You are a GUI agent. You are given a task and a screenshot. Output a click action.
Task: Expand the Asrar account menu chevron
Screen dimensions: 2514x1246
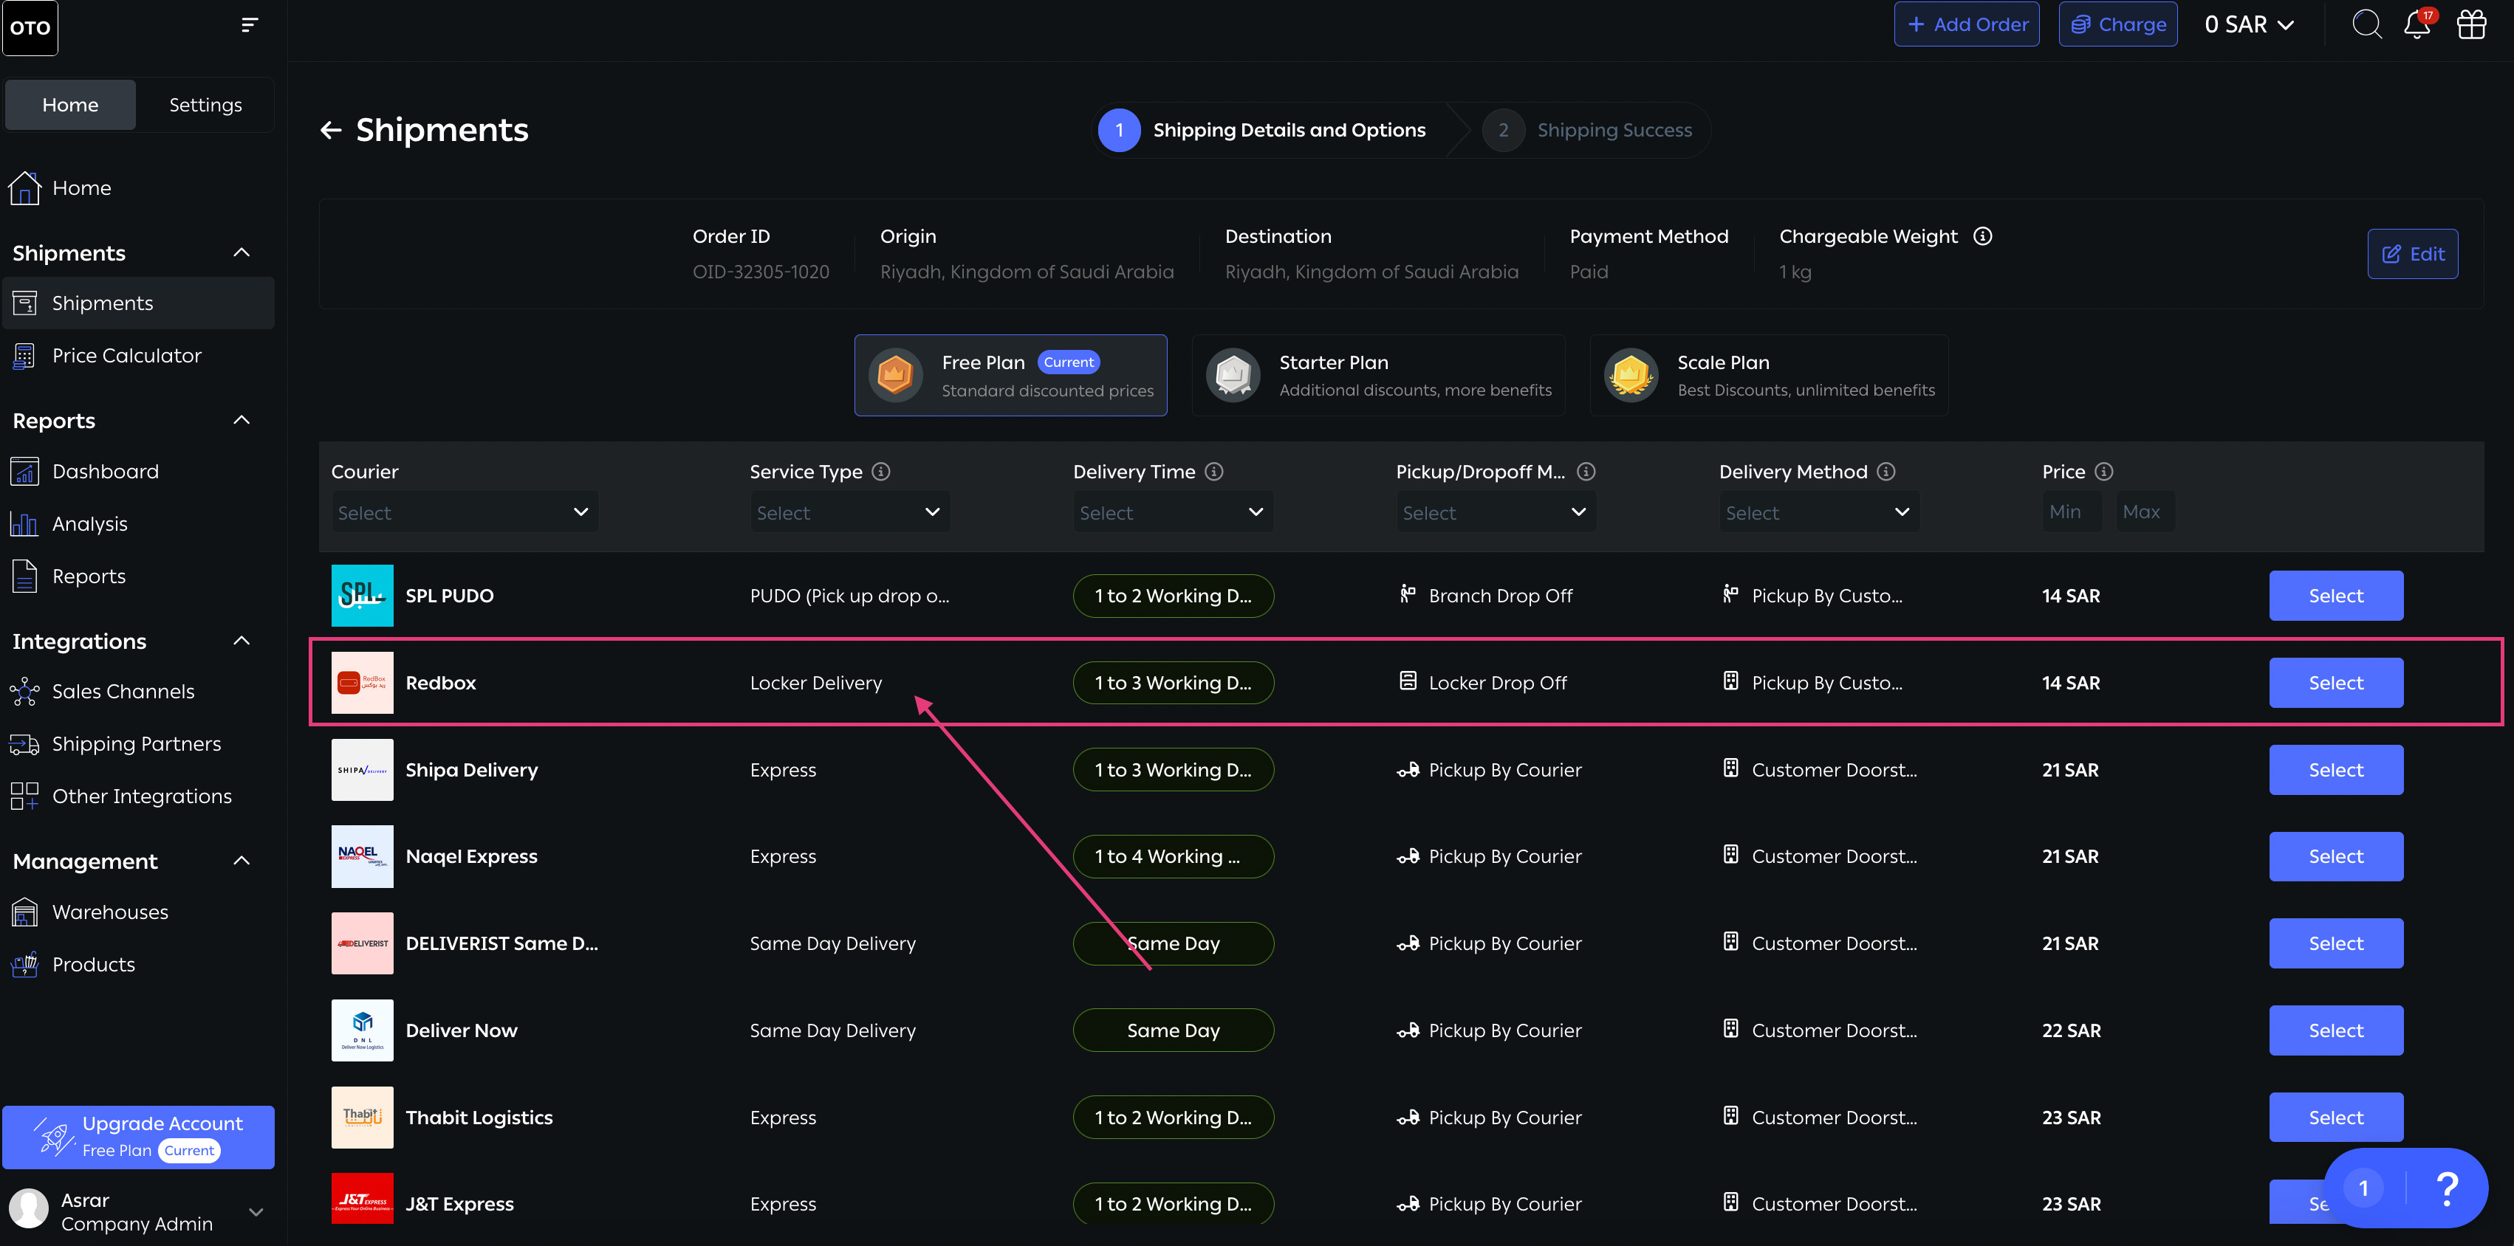[x=257, y=1212]
